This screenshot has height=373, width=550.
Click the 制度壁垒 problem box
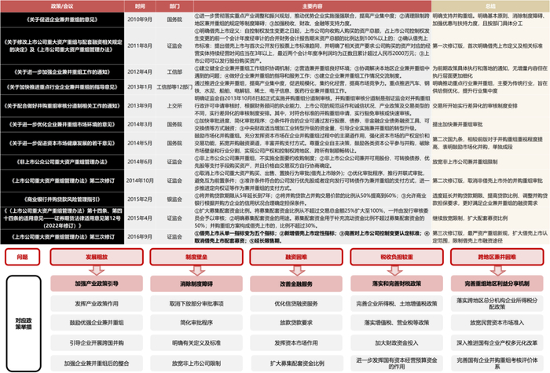pyautogui.click(x=196, y=257)
